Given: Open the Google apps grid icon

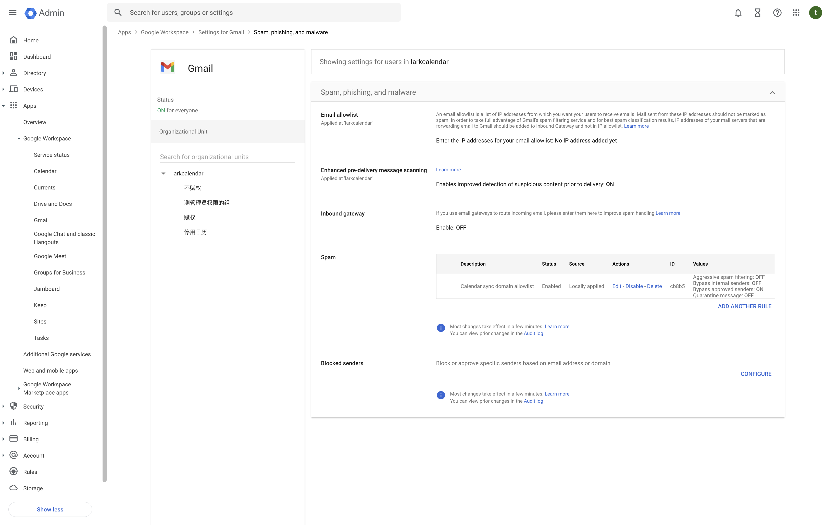Looking at the screenshot, I should tap(796, 13).
